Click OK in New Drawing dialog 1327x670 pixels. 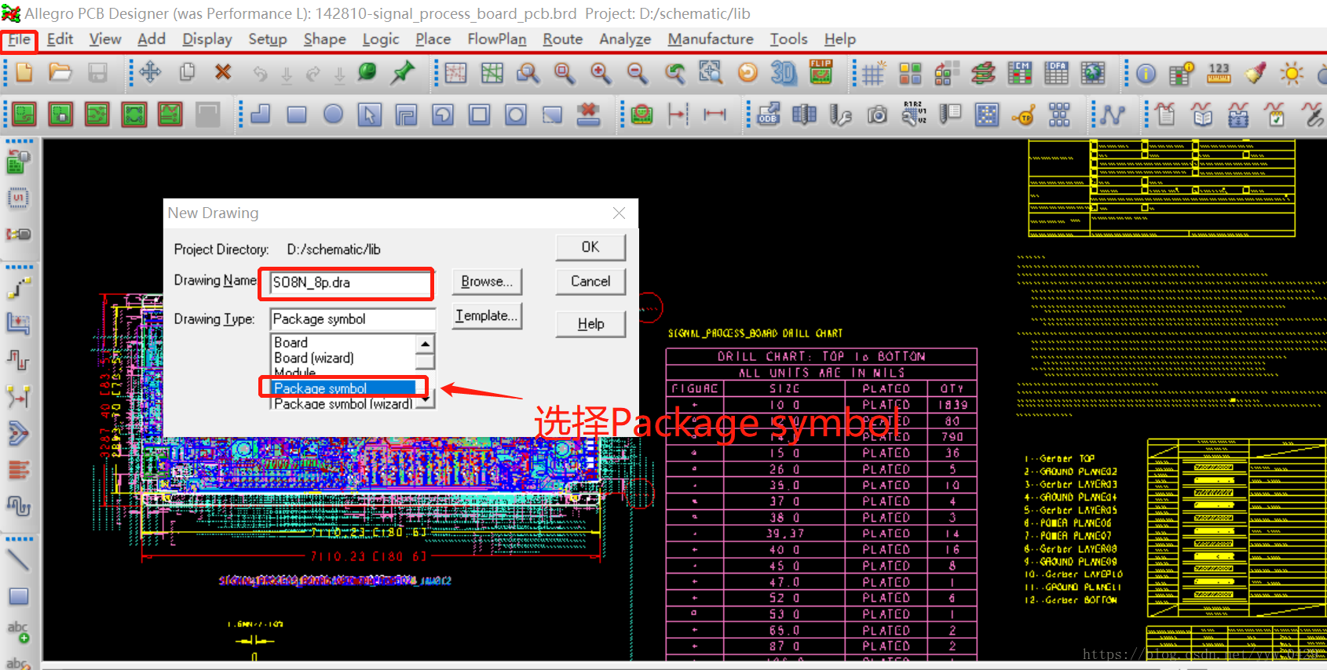(590, 247)
